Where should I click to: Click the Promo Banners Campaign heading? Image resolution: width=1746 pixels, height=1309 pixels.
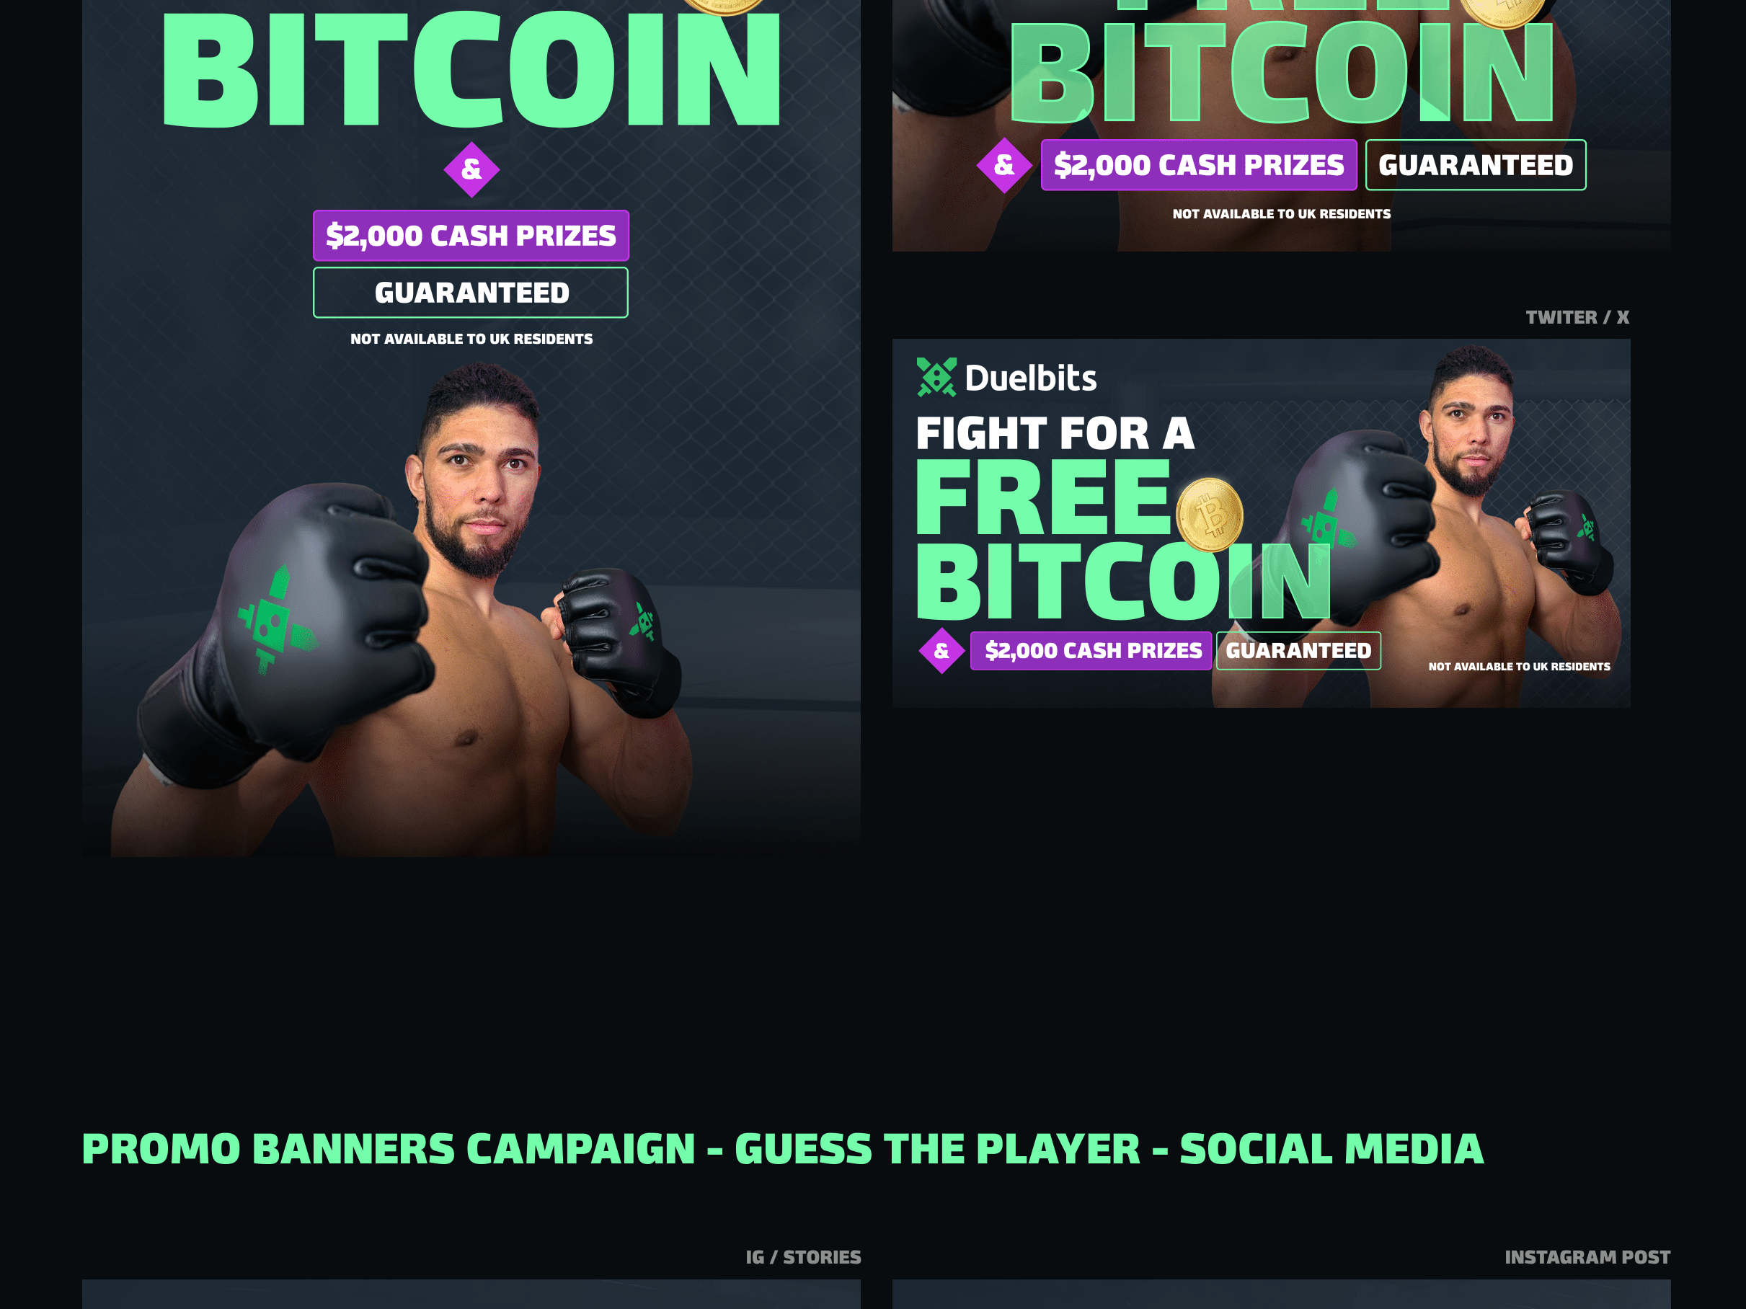(x=783, y=1149)
